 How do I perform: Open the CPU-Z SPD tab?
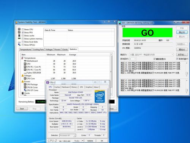pos(81,87)
